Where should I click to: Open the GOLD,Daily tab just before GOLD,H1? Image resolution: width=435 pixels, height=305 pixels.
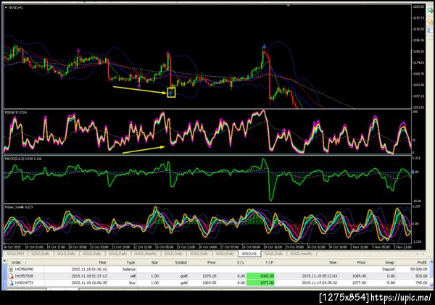pos(225,254)
